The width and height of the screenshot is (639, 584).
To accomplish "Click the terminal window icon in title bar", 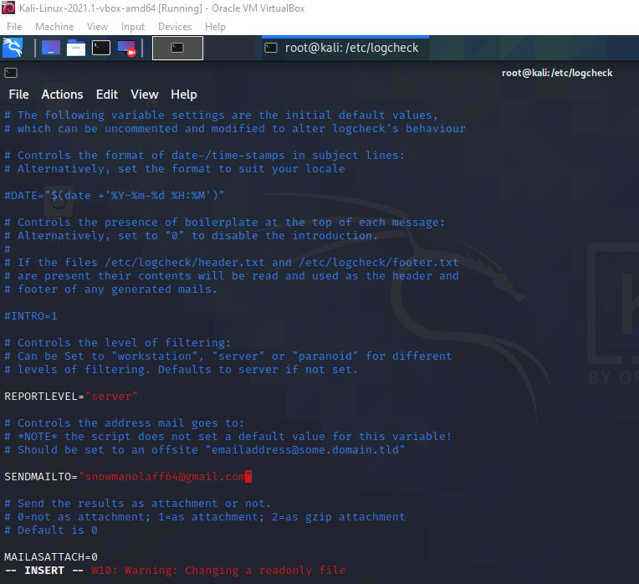I will (11, 73).
